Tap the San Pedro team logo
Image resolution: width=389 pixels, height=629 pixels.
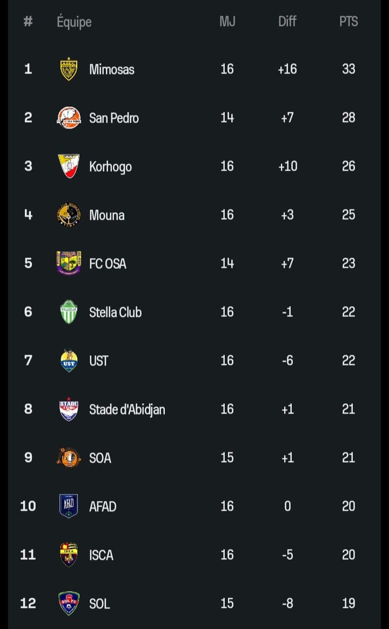point(69,118)
